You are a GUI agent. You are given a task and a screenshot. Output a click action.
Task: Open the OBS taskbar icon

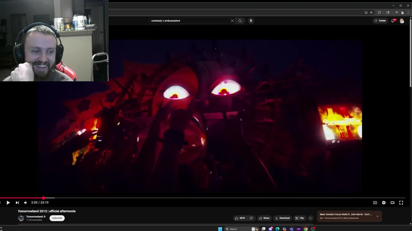313,229
